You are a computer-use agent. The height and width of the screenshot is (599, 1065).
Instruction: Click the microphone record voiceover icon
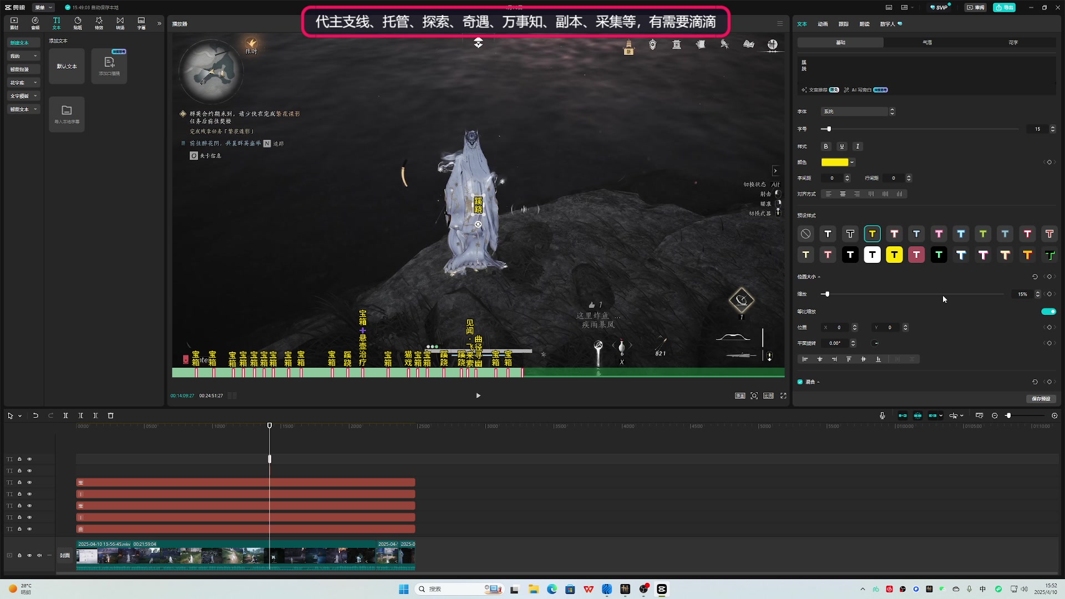point(882,415)
